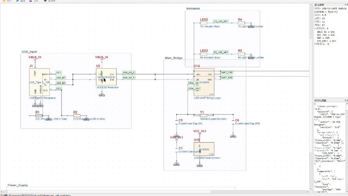The image size is (348, 196).
Task: Click the VCC_3V3 power symbol above U1B
Action: [200, 132]
